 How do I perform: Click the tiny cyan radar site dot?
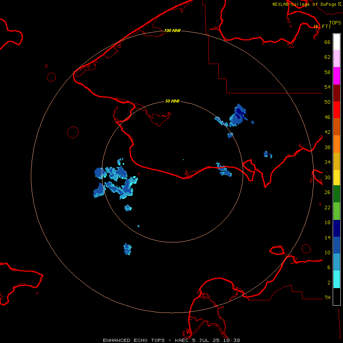(183, 160)
